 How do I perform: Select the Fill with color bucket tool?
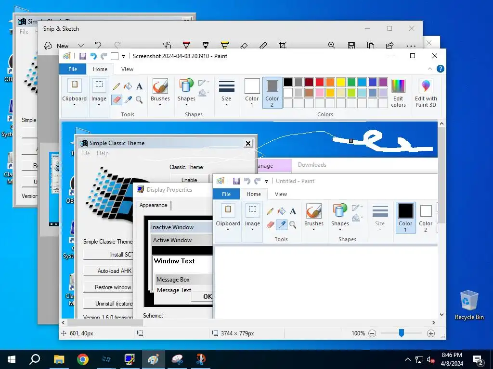[128, 86]
